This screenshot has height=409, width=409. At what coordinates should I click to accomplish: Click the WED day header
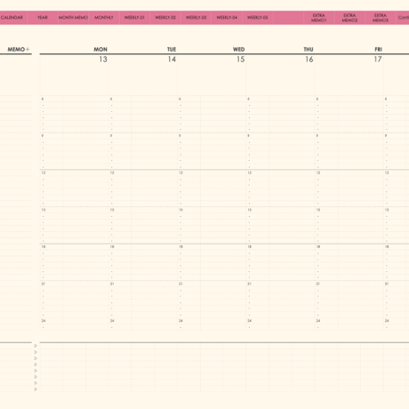click(x=238, y=49)
